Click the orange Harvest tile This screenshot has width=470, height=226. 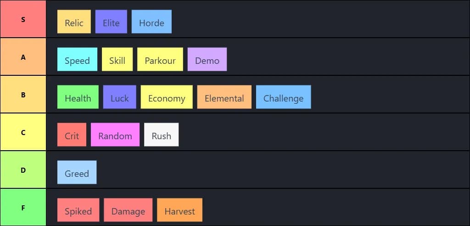click(x=179, y=210)
